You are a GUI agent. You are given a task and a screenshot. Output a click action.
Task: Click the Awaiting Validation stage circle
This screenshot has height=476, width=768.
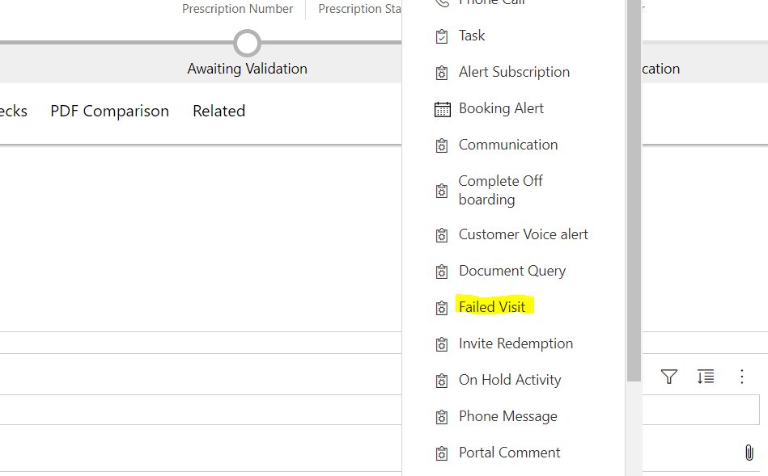click(x=247, y=43)
